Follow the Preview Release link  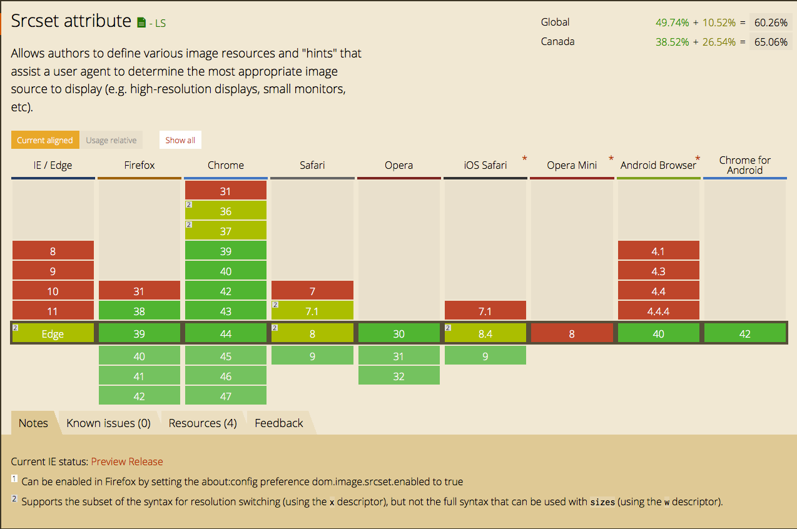[127, 461]
